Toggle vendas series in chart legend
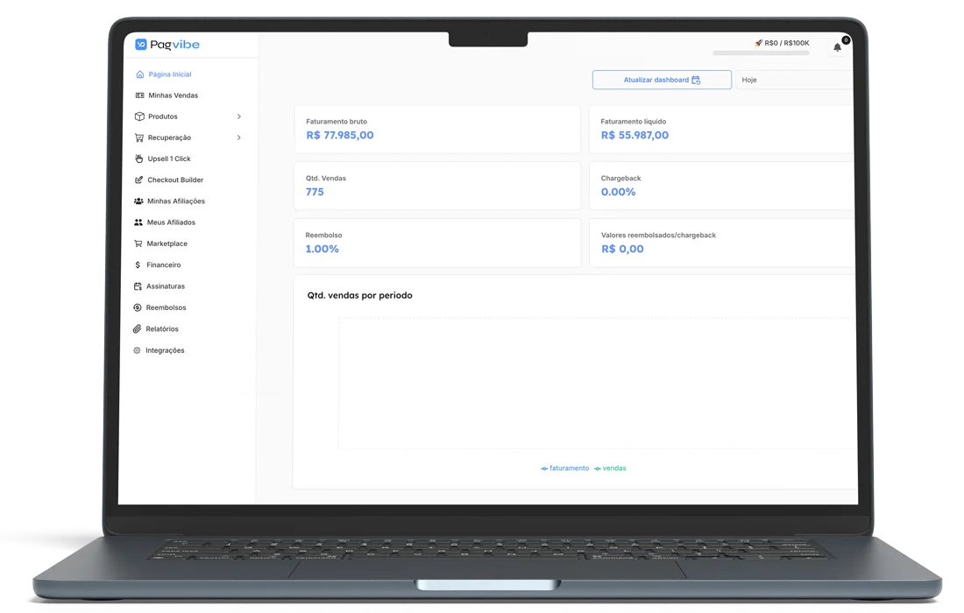Viewport: 964px width, 613px height. tap(611, 469)
